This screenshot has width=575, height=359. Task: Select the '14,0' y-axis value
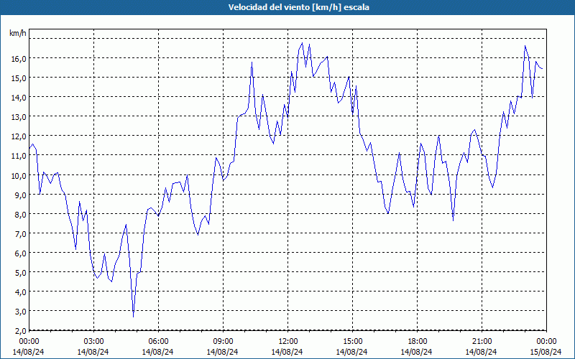19,98
